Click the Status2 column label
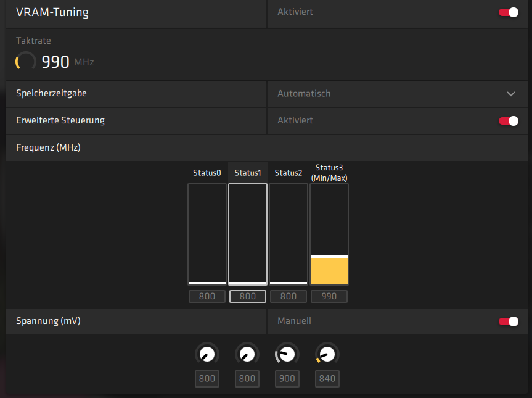The image size is (532, 398). click(289, 173)
